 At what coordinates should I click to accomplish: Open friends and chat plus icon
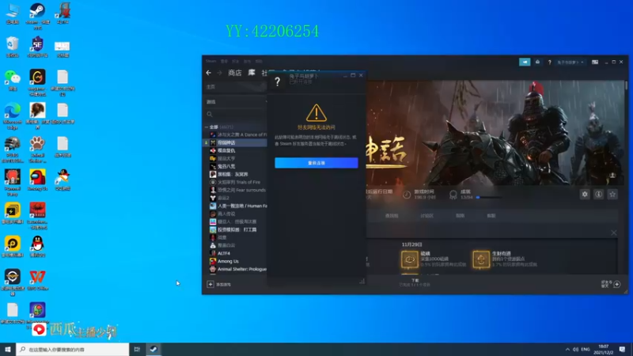tap(617, 284)
